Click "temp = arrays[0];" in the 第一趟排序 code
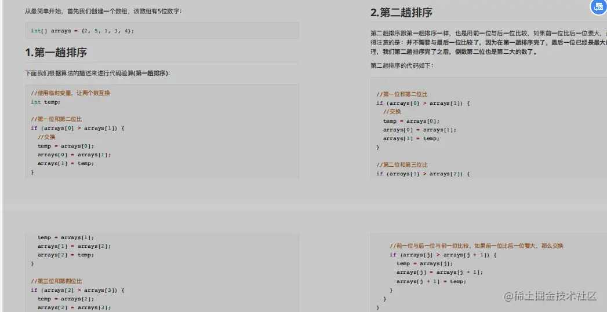 tap(66, 146)
